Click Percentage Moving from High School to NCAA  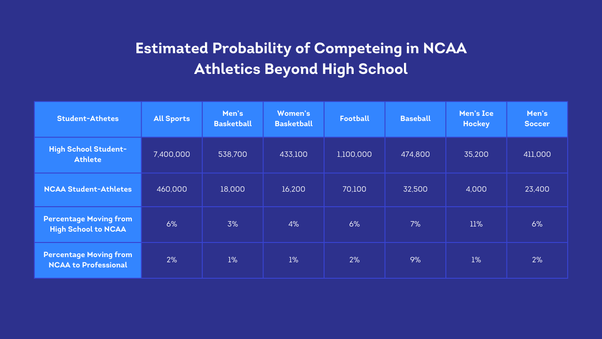[x=88, y=225]
